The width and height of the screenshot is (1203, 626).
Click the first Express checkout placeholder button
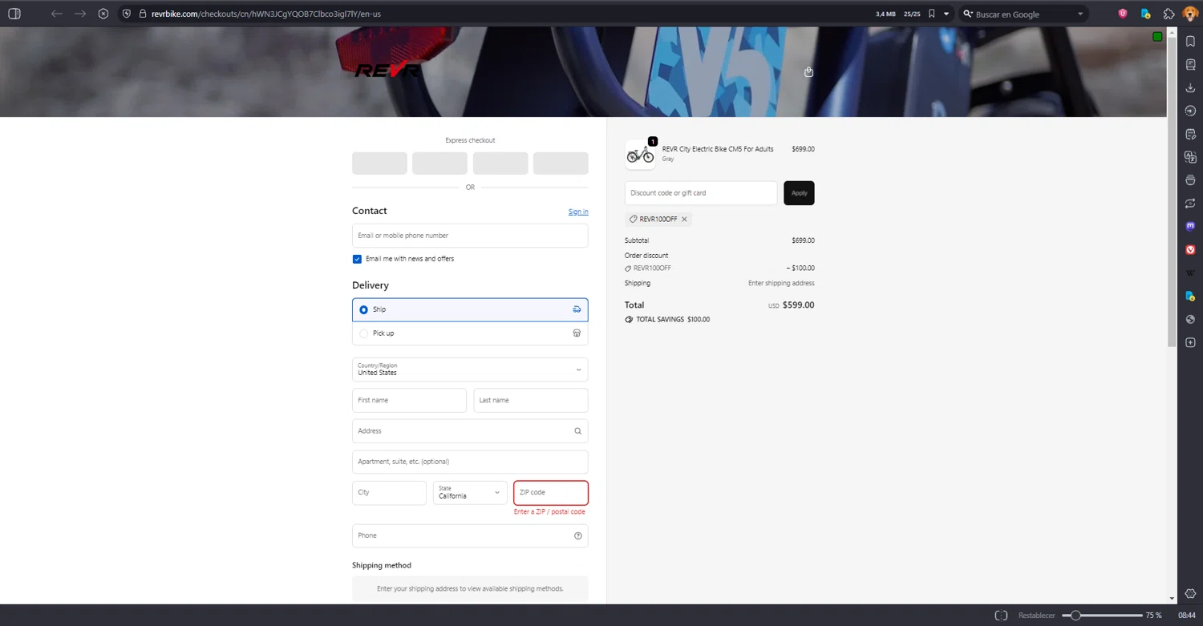(x=379, y=164)
